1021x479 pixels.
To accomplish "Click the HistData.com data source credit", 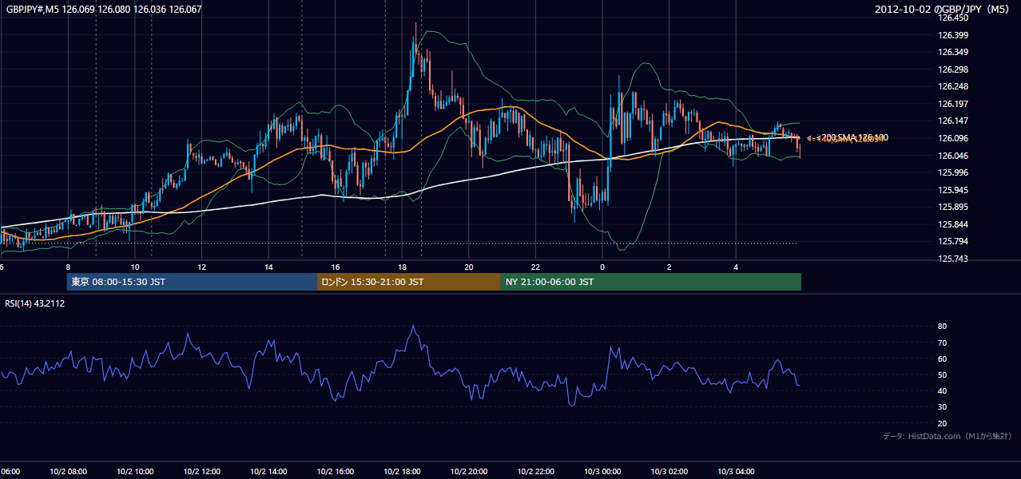I will (x=947, y=436).
